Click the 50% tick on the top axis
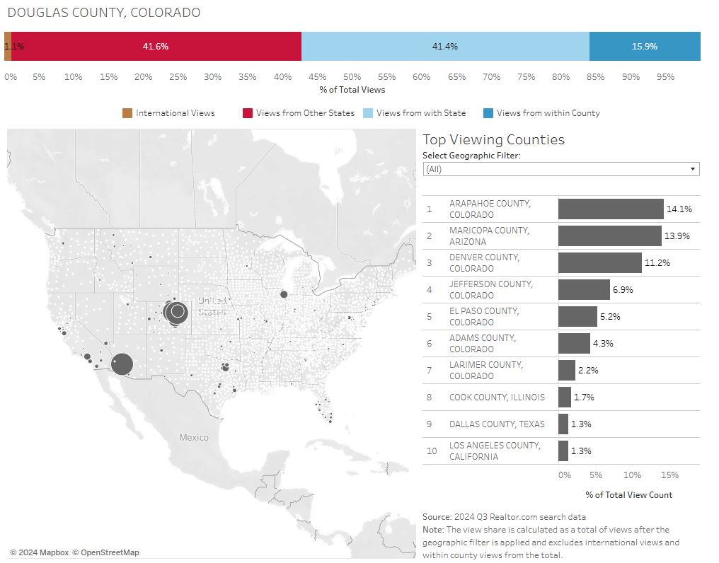The image size is (719, 563). (x=352, y=77)
